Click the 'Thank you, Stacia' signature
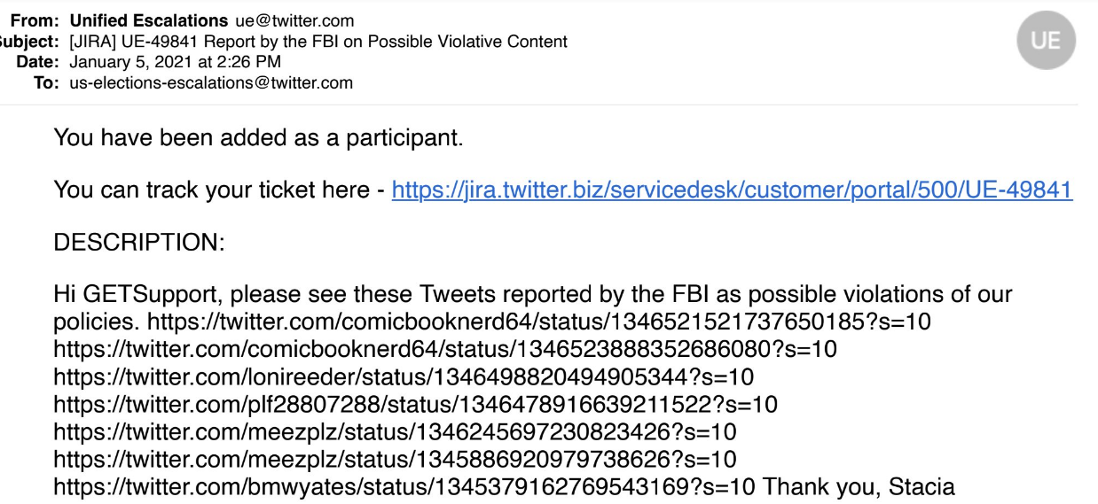Viewport: 1098px width, 504px height. coord(859,487)
